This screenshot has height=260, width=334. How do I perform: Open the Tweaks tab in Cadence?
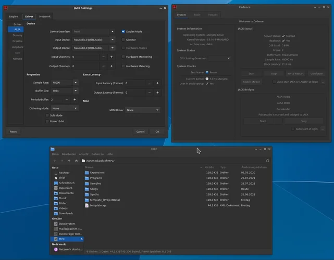pyautogui.click(x=213, y=15)
